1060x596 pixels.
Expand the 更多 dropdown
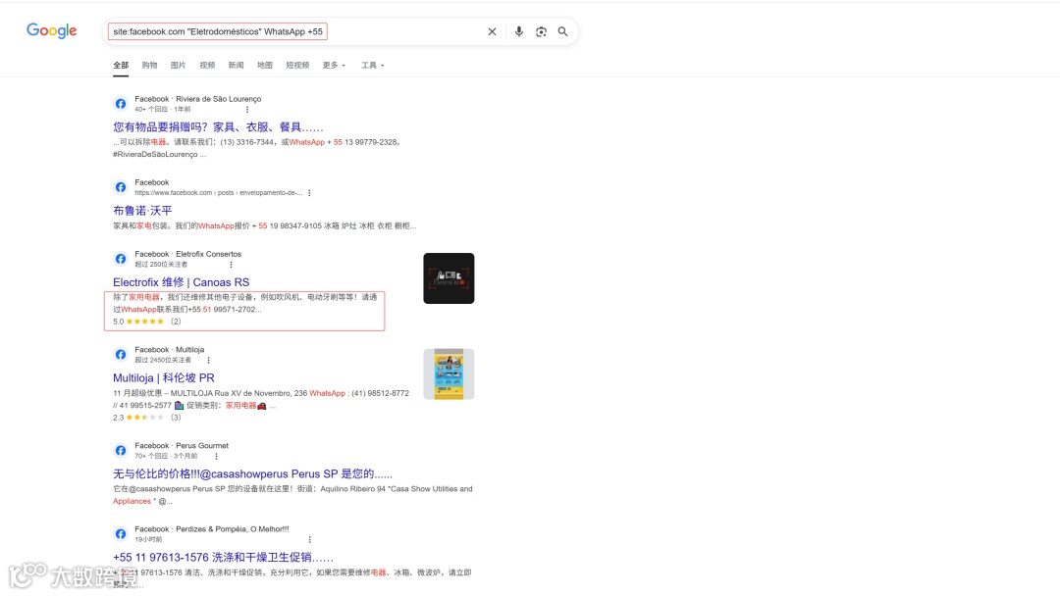[x=334, y=66]
